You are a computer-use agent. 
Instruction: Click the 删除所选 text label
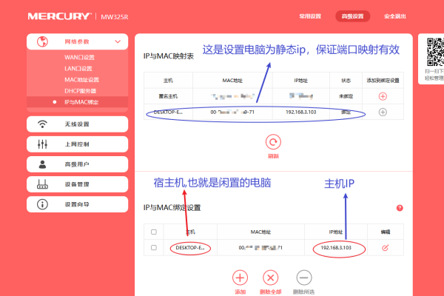click(x=304, y=292)
